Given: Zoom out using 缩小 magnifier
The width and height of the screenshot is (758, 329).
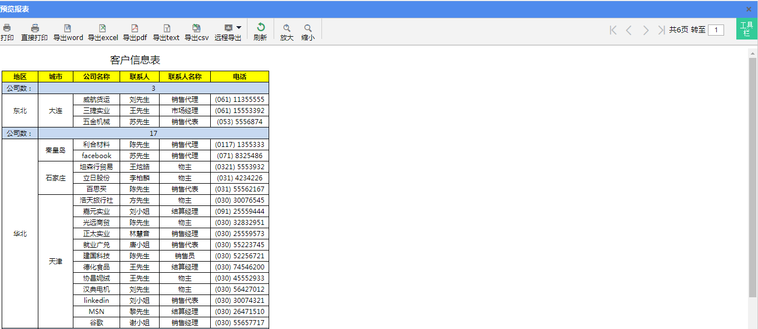Looking at the screenshot, I should [308, 28].
